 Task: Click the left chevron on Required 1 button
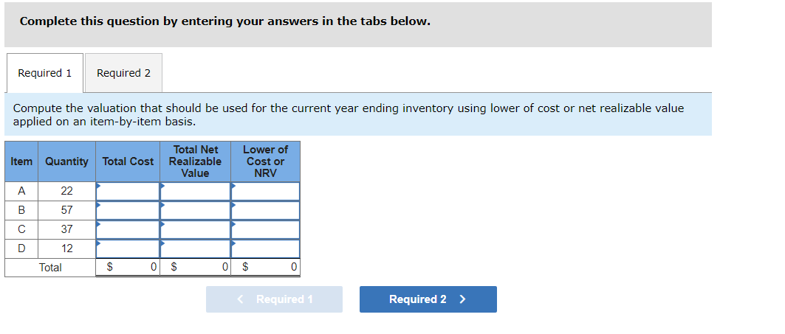pos(241,299)
